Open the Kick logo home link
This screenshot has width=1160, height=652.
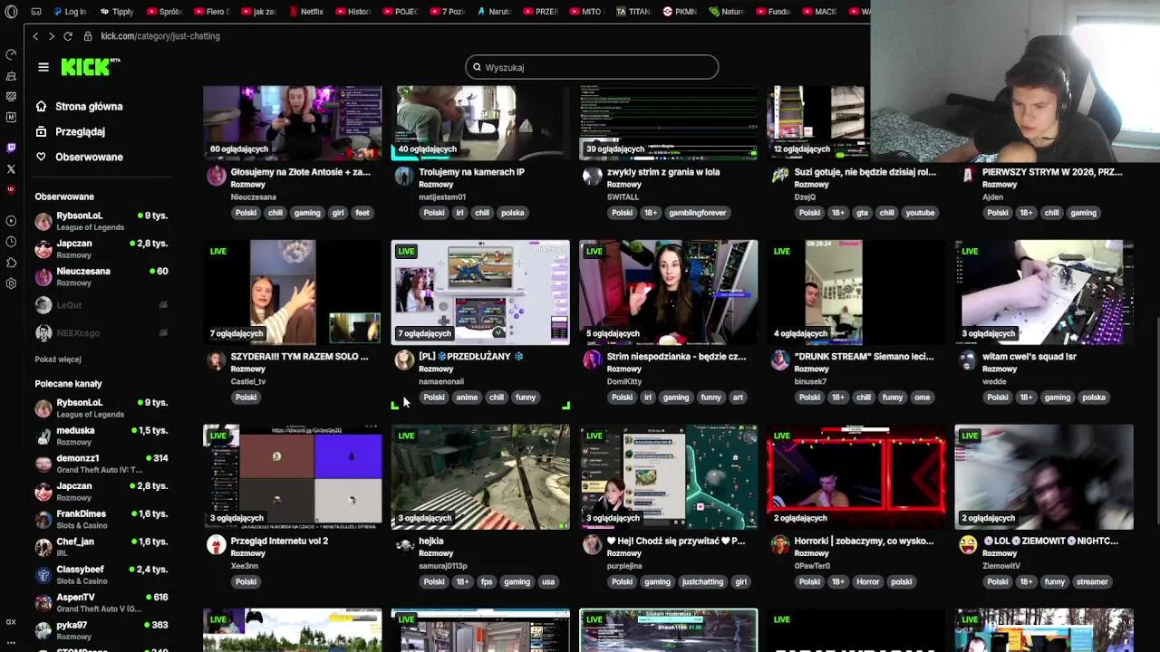pyautogui.click(x=90, y=67)
